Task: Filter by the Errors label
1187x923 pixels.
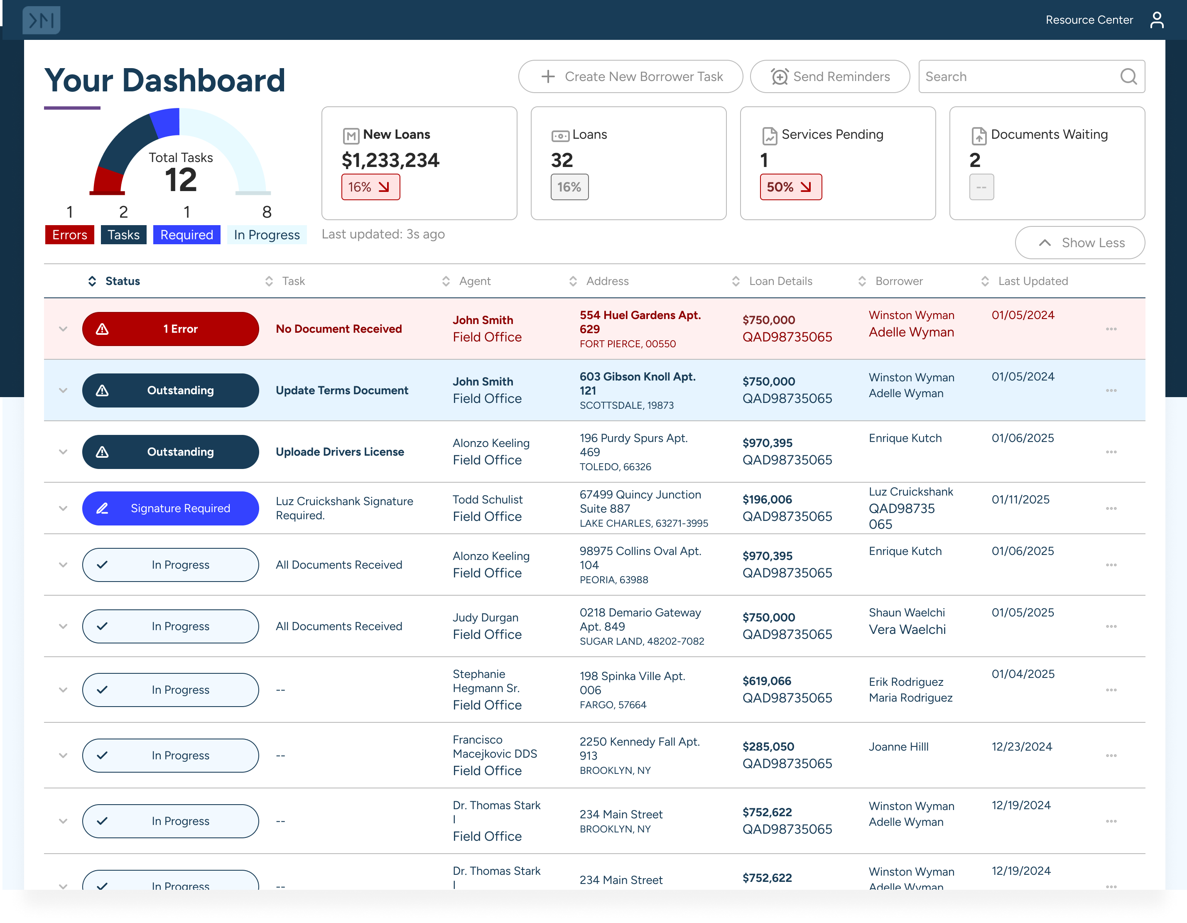Action: (70, 235)
